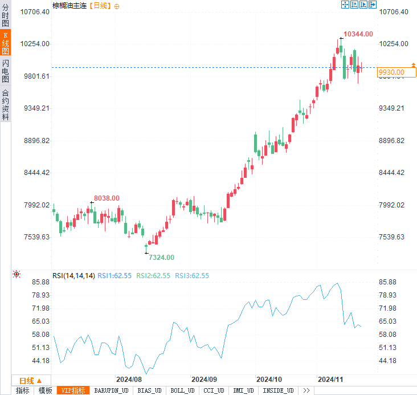Viewport: 417px width, 395px height.
Task: Click the four-arrow expand icon at top right
Action: (345, 5)
